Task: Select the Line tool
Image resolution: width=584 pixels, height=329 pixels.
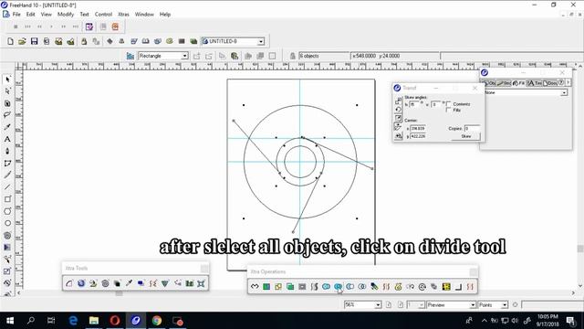Action: click(x=7, y=186)
